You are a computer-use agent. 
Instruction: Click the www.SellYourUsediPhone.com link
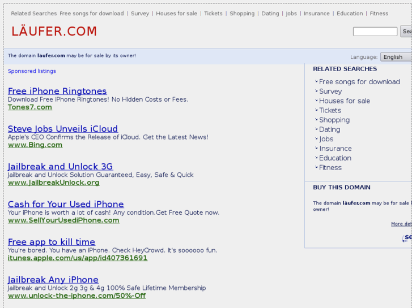point(63,220)
